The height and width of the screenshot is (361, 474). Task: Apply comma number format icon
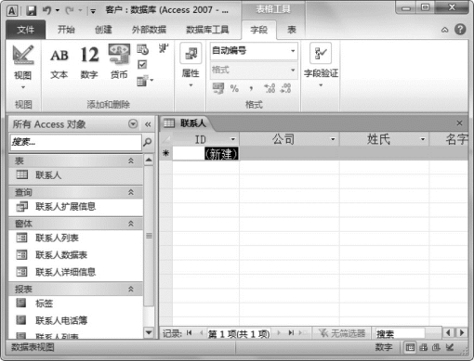[251, 89]
